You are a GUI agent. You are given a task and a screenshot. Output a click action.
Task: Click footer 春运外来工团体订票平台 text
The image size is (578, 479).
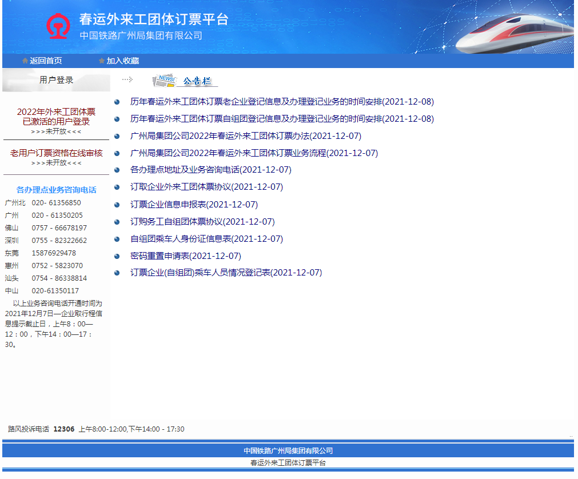(288, 463)
